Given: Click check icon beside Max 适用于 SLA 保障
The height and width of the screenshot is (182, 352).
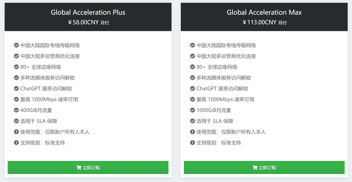Looking at the screenshot, I should click(192, 121).
